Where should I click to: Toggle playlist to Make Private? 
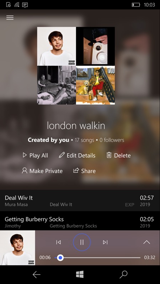42,171
